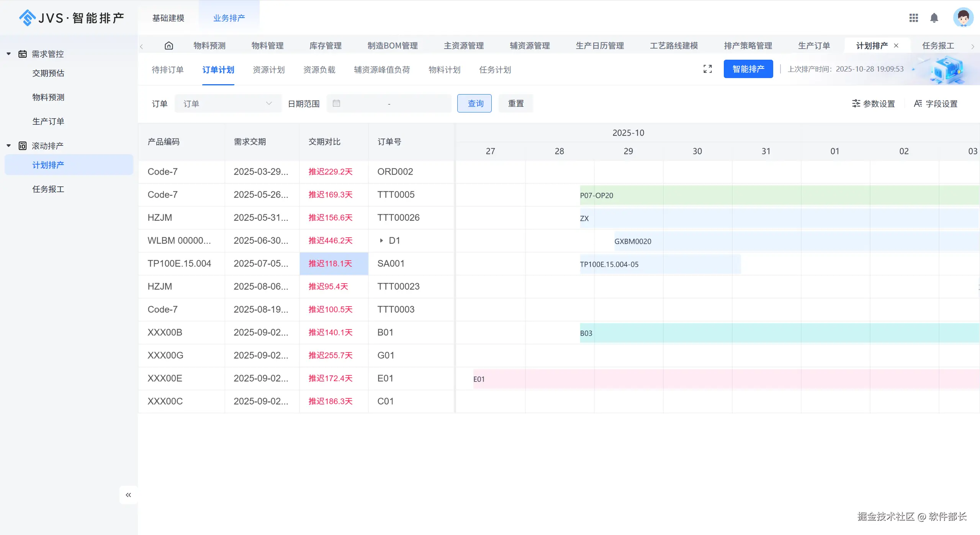
Task: Expand the D1 order row
Action: [x=381, y=241]
